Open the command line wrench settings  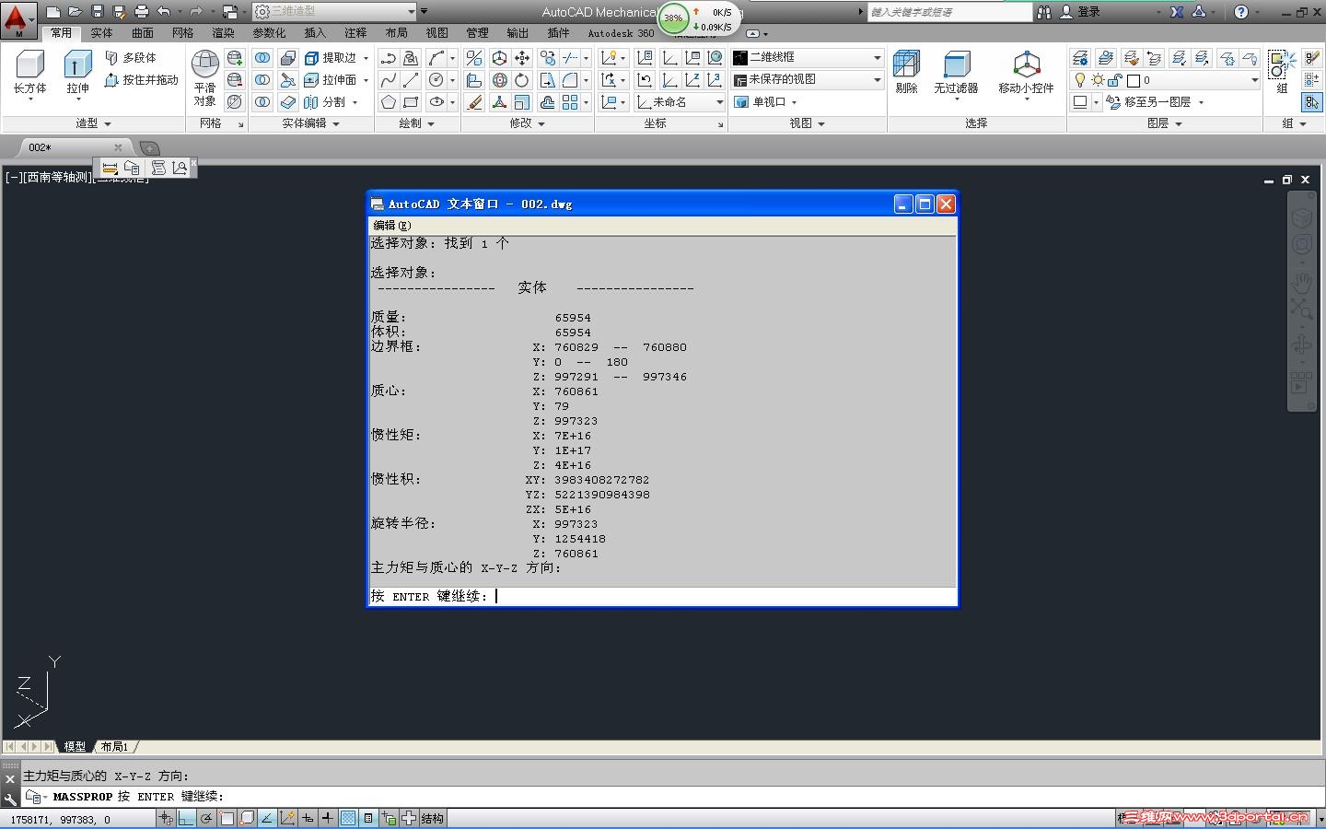(10, 798)
